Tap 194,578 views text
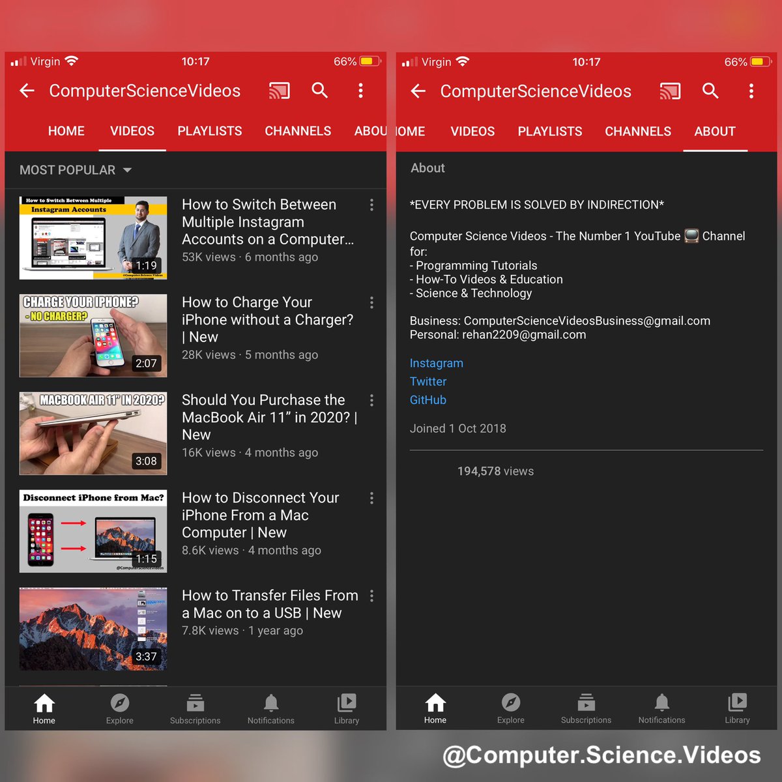 tap(495, 471)
